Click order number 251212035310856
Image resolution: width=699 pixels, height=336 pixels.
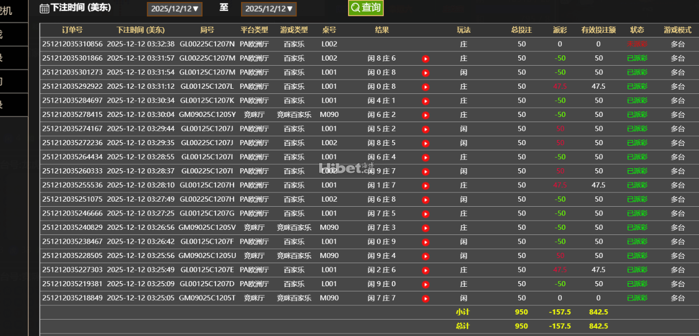point(72,44)
